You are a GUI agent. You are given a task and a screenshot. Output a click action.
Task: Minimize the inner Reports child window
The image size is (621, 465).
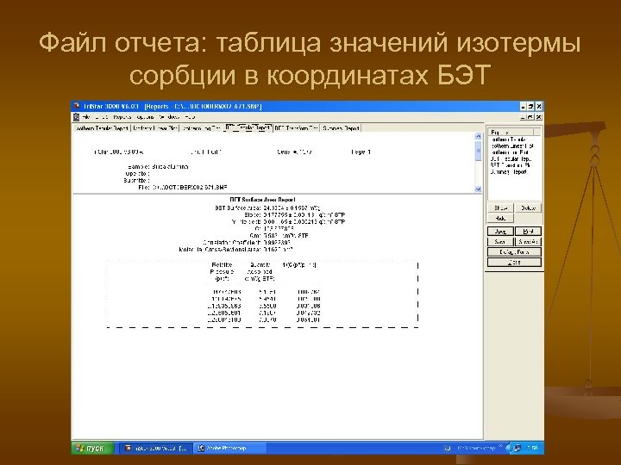click(524, 117)
